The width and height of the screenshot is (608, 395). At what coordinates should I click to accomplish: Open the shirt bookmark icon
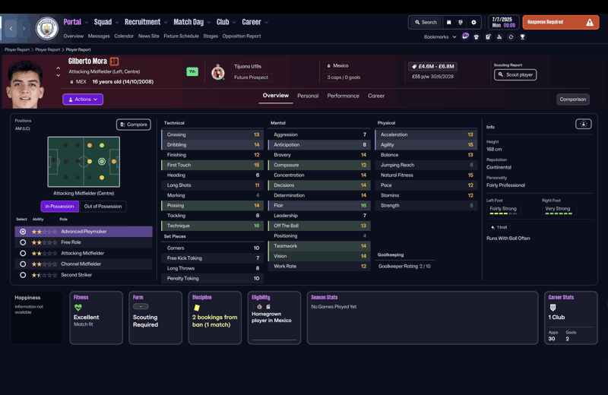(x=477, y=36)
